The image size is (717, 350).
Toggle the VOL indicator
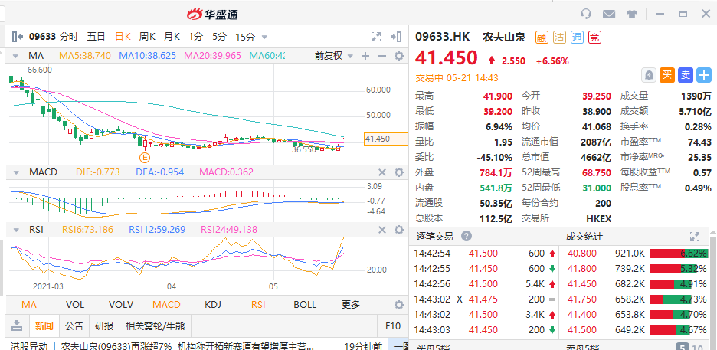tap(75, 304)
